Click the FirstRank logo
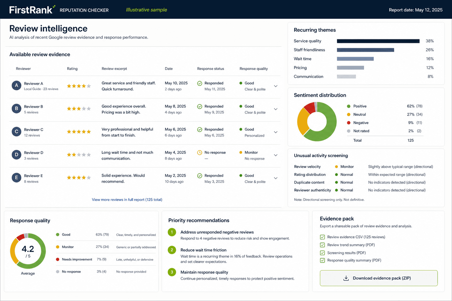The height and width of the screenshot is (301, 452). [x=32, y=10]
